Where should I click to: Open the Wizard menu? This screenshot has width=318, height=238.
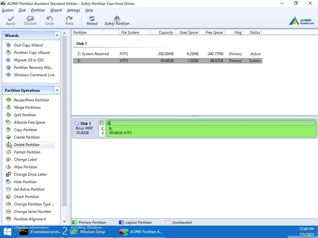tap(56, 10)
